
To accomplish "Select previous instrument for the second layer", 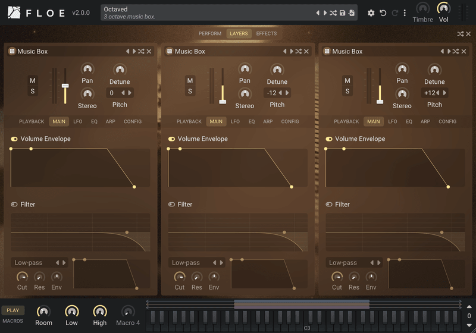I will click(284, 51).
